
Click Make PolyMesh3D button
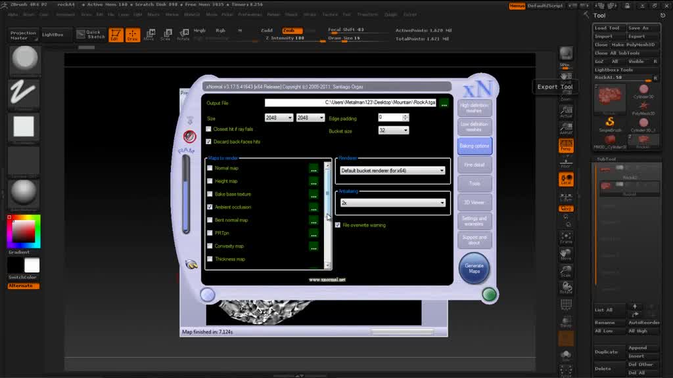click(634, 45)
